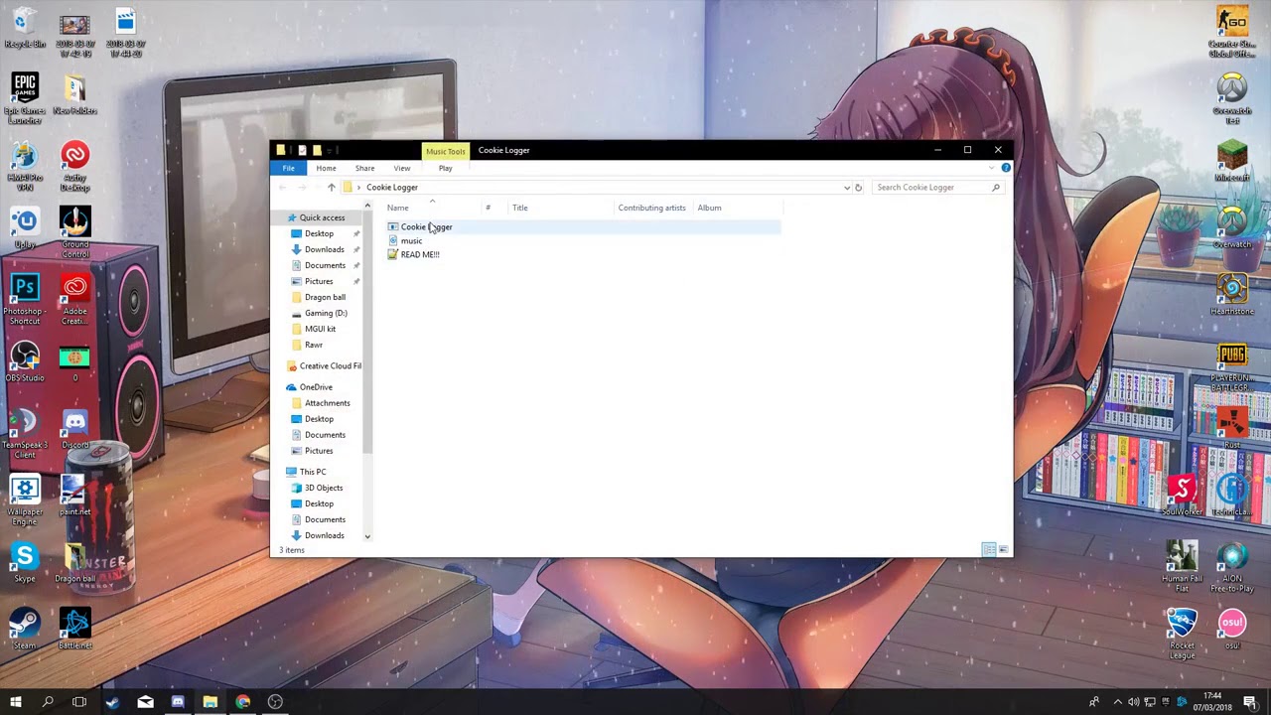Open Chrome from the taskbar

[x=242, y=702]
